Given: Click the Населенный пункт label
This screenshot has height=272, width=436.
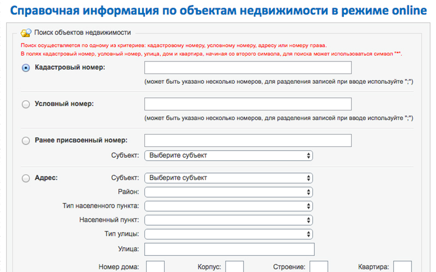Looking at the screenshot, I should [109, 220].
